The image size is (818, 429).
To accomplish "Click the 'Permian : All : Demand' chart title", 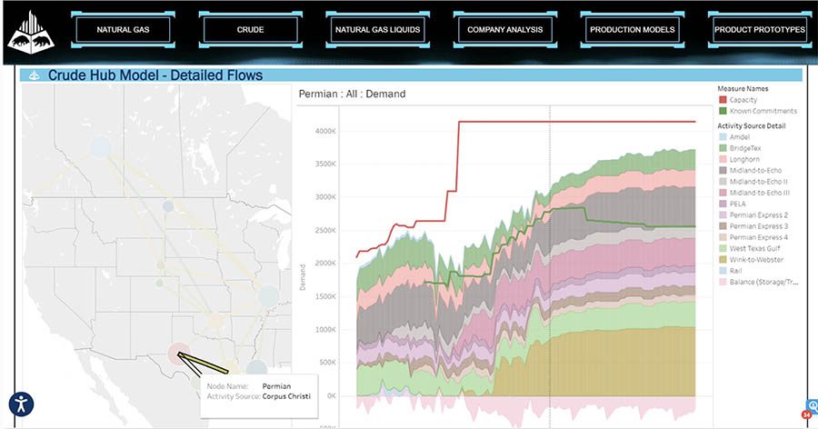I will coord(352,94).
